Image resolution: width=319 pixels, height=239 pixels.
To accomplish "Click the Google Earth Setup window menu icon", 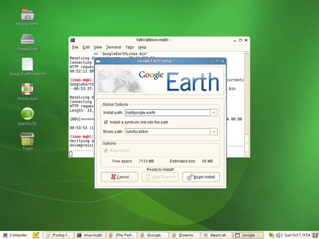I will click(98, 61).
